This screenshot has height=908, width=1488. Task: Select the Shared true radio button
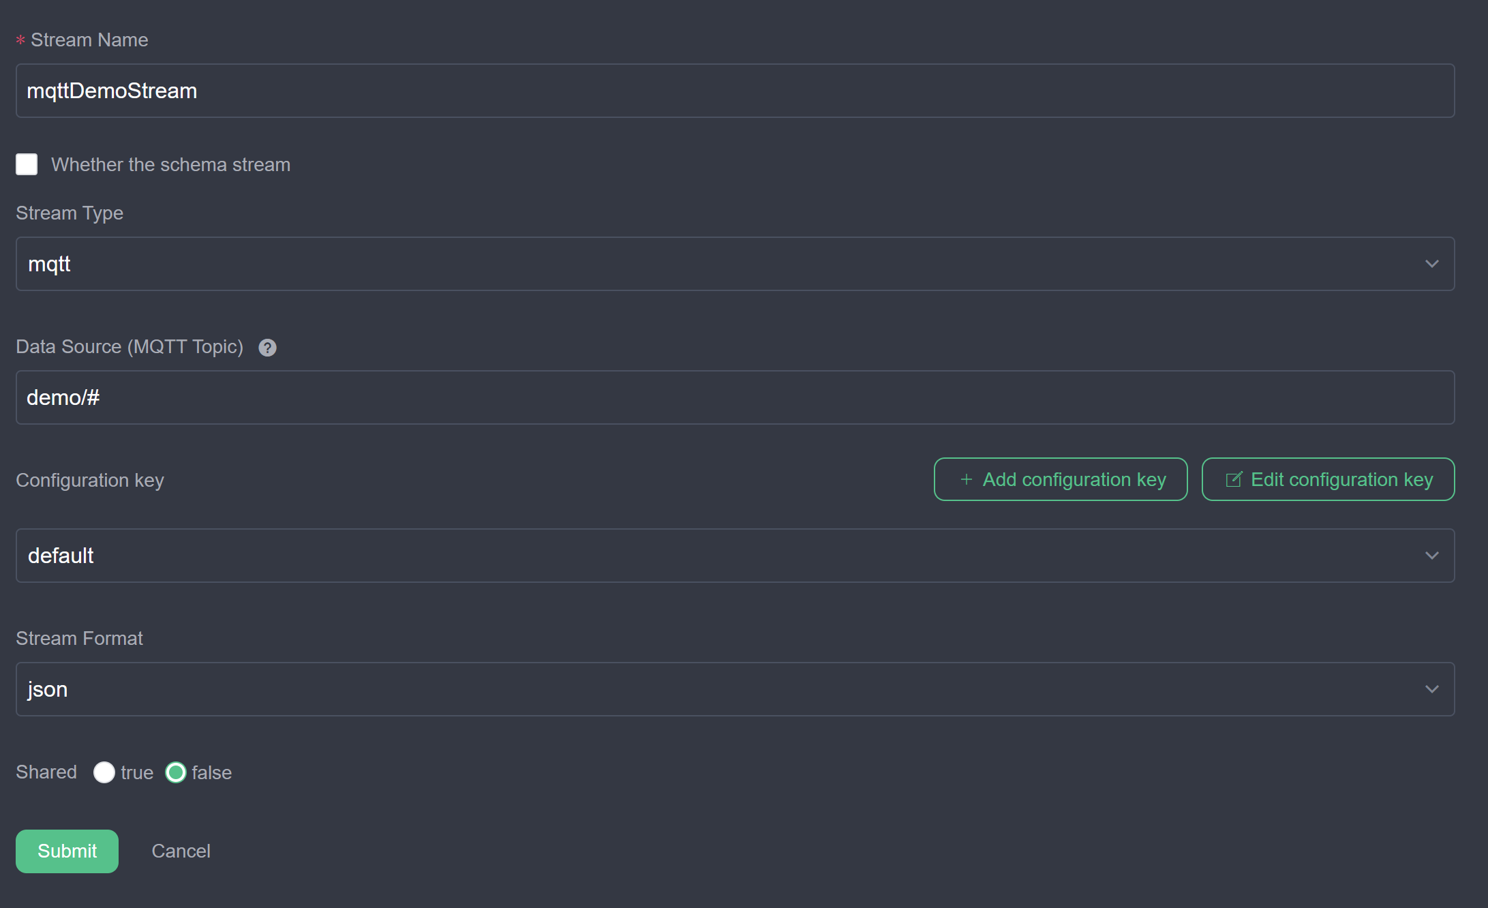coord(104,772)
